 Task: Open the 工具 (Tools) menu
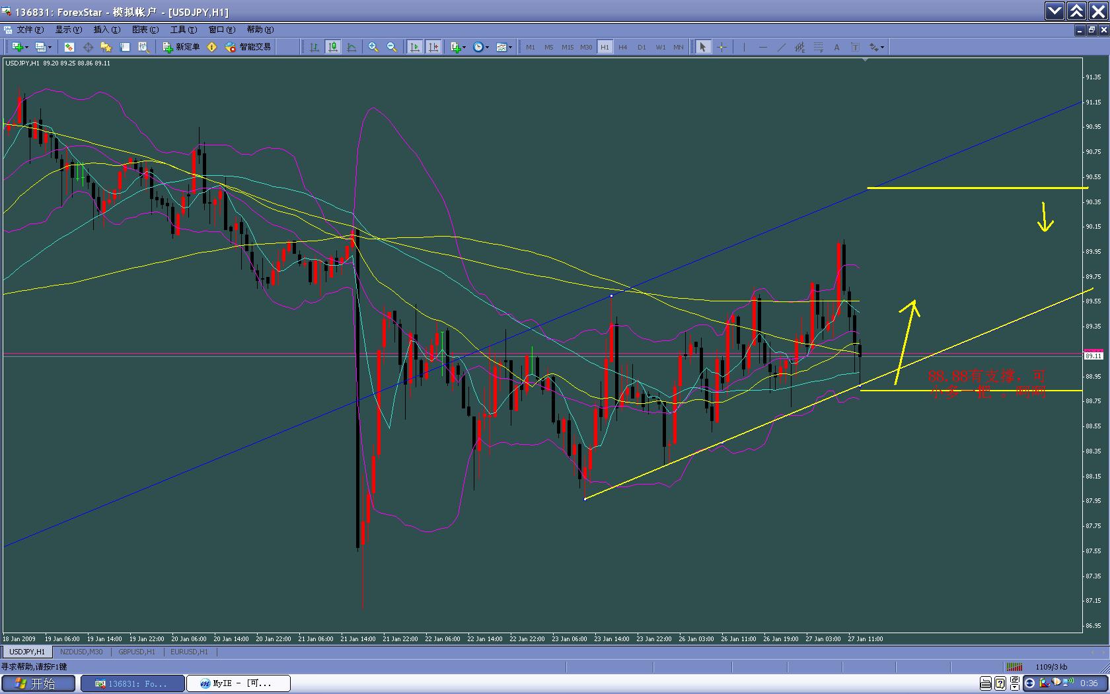point(183,30)
